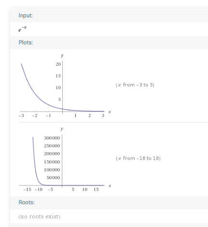Click the 150000 tick label on second plot
The image size is (208, 227).
[x=52, y=162]
